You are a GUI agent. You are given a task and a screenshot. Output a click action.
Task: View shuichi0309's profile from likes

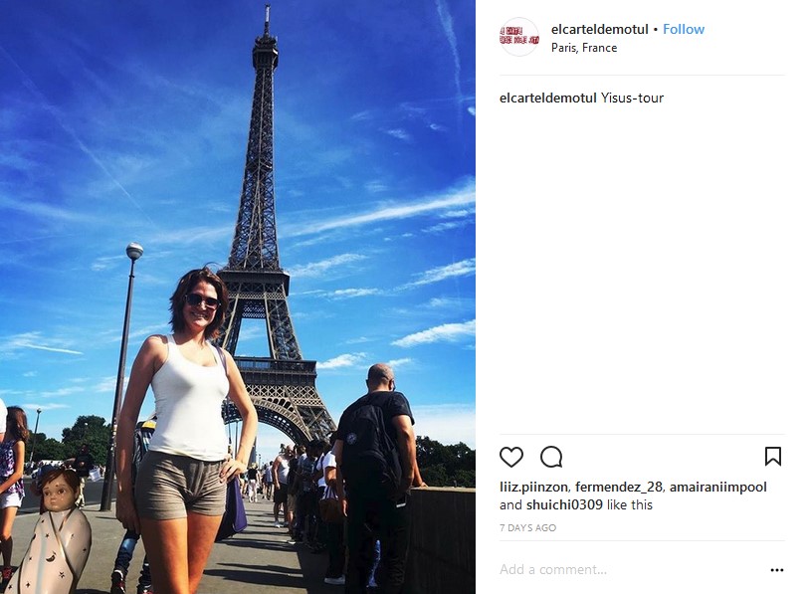[564, 505]
